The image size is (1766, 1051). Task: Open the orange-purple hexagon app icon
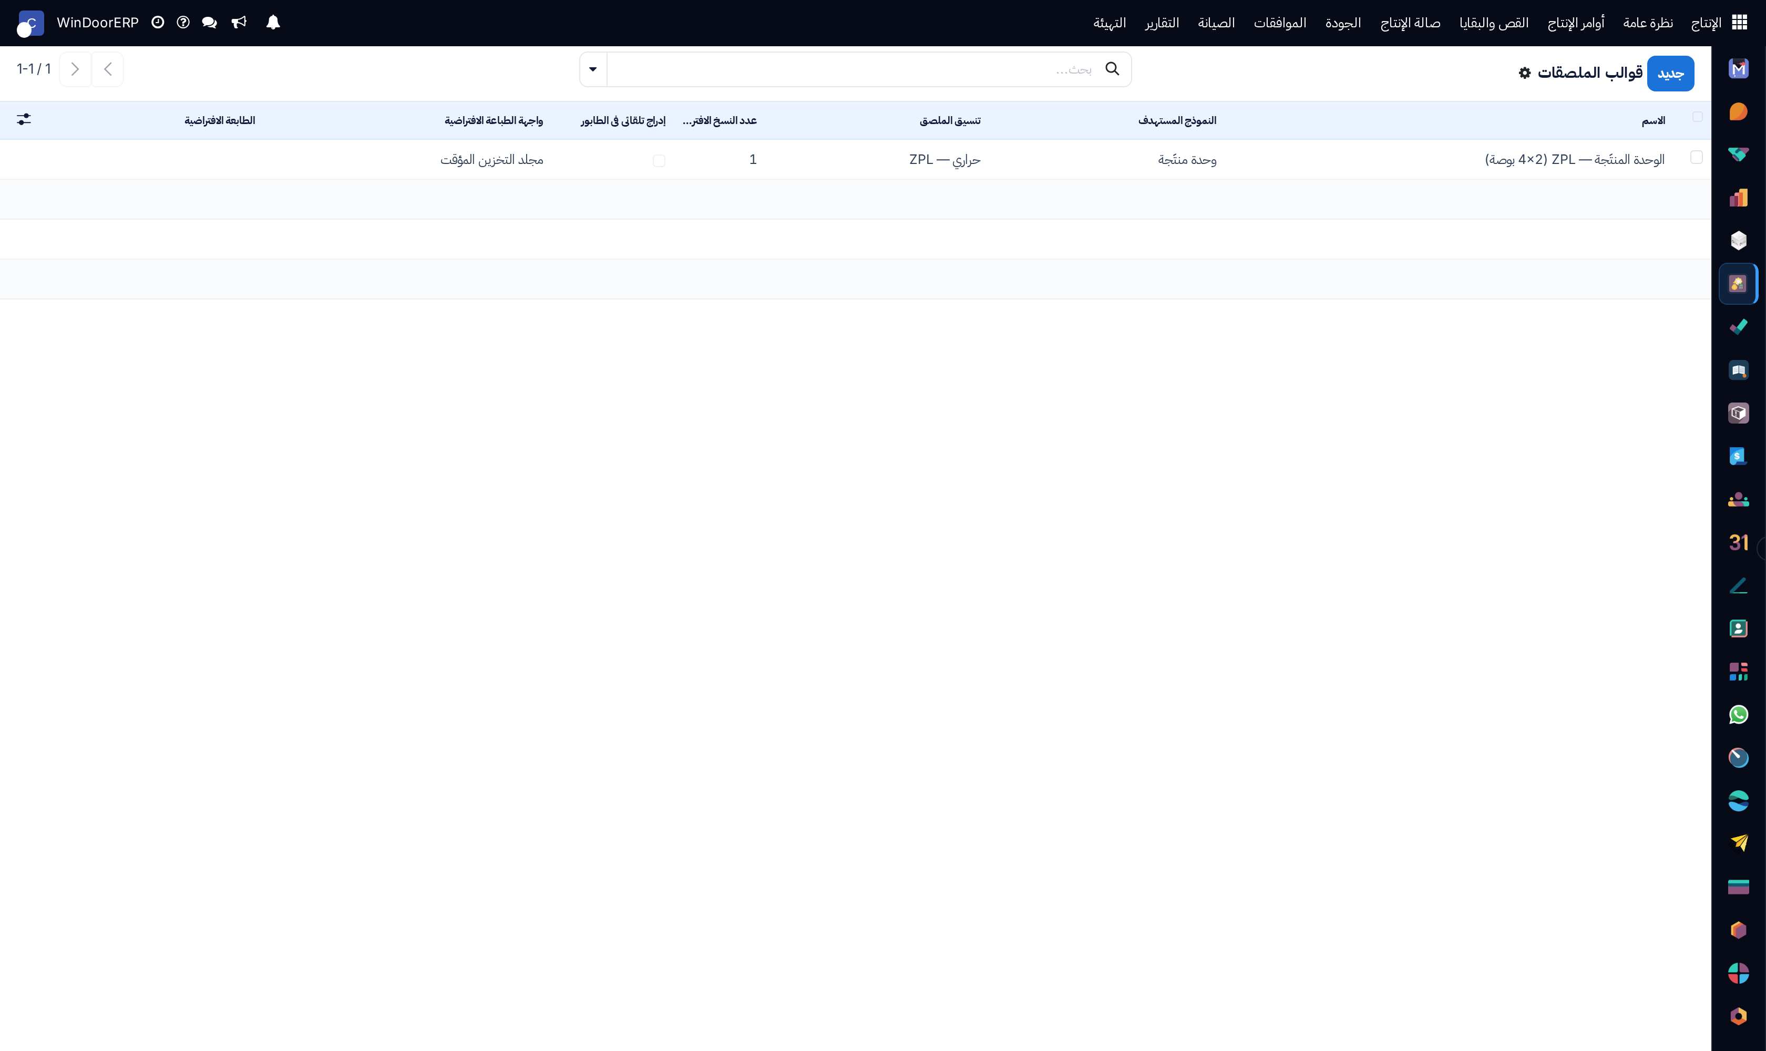pyautogui.click(x=1738, y=930)
